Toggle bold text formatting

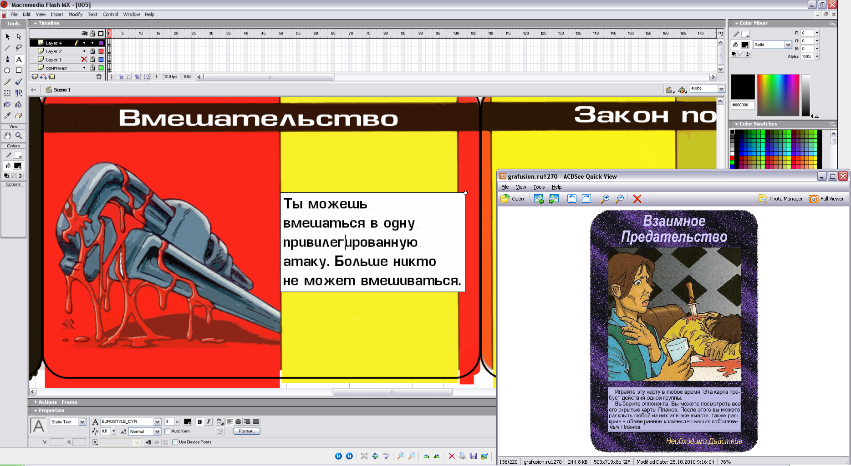pos(199,422)
